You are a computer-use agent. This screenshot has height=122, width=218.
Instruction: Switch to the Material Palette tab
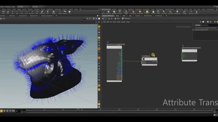click(147, 16)
